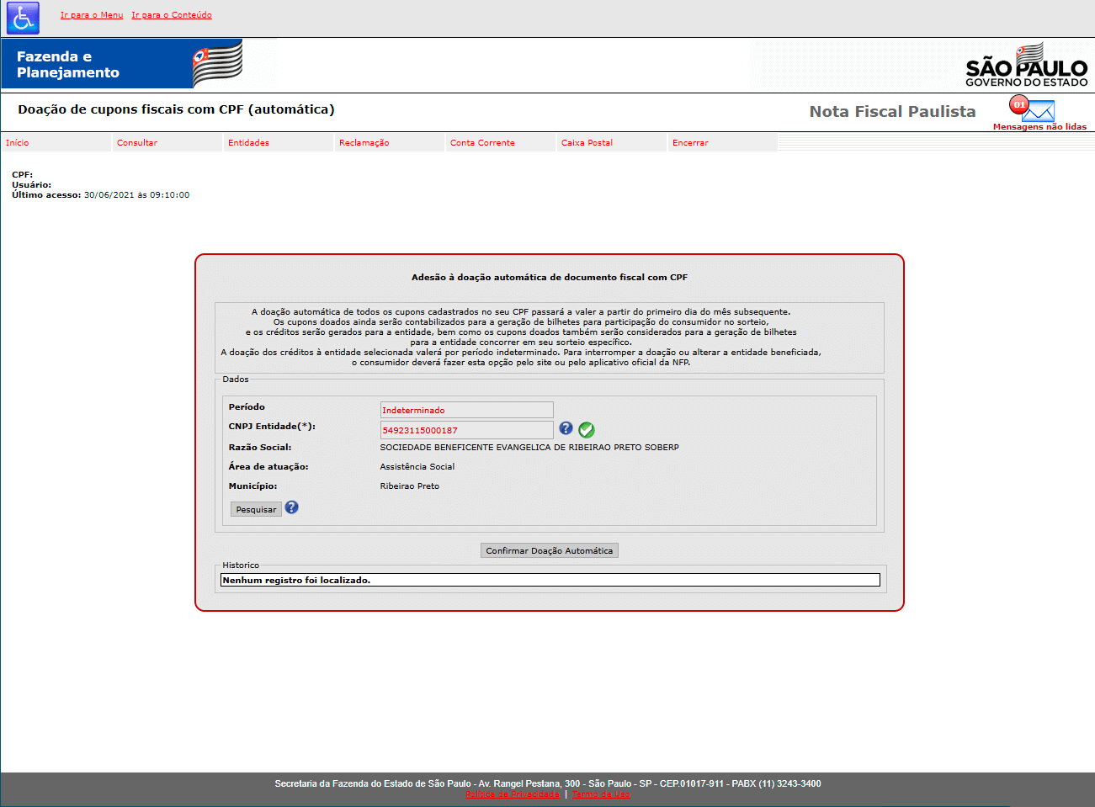Image resolution: width=1095 pixels, height=807 pixels.
Task: Click the wheelchair accessibility icon
Action: [23, 18]
